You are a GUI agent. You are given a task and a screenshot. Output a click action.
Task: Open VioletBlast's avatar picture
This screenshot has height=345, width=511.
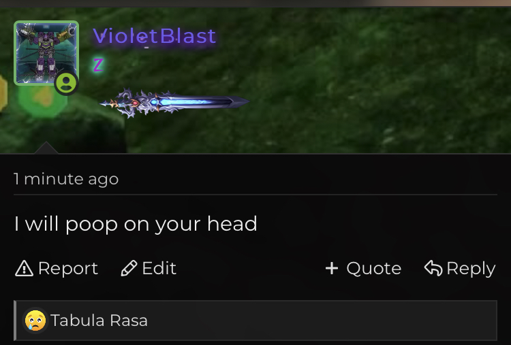46,53
